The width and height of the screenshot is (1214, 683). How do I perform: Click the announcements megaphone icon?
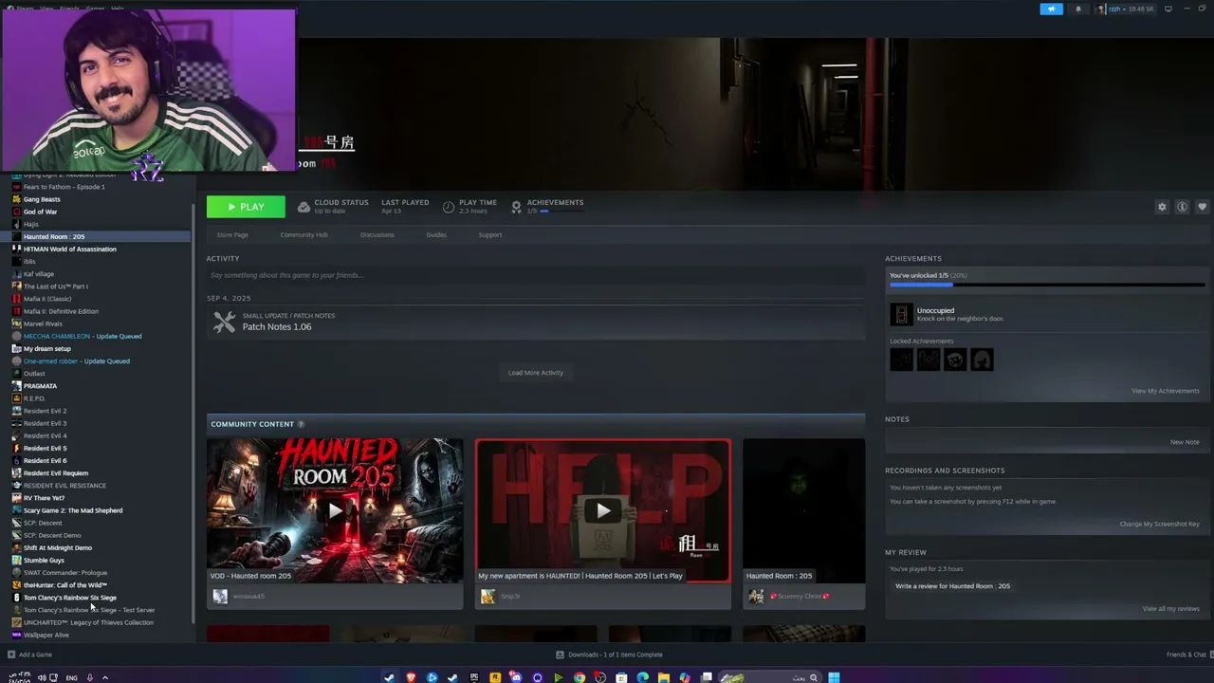1051,9
